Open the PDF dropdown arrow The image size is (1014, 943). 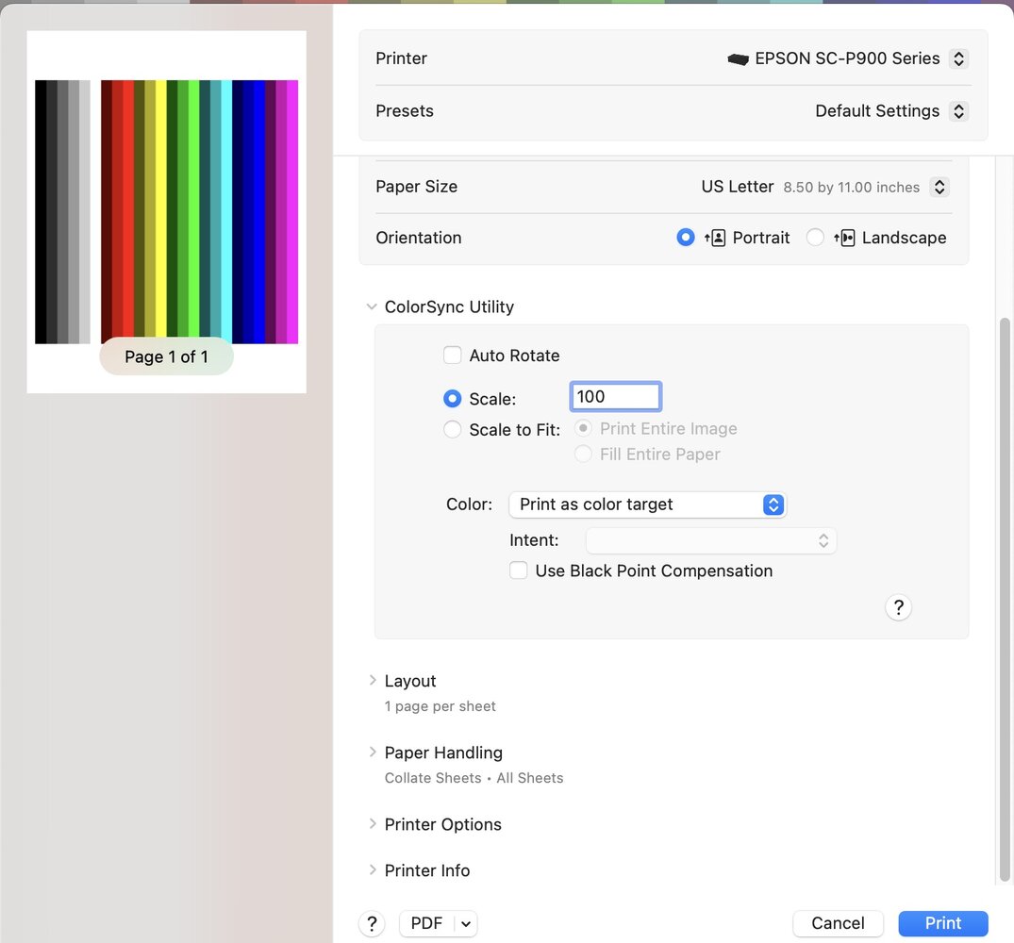(467, 923)
